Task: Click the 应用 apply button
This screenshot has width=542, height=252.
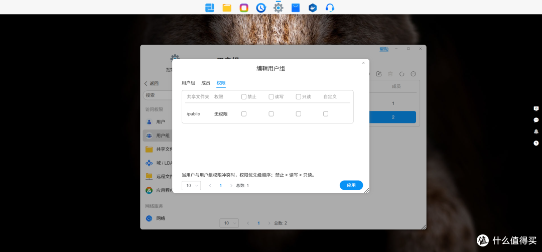Action: pos(351,185)
